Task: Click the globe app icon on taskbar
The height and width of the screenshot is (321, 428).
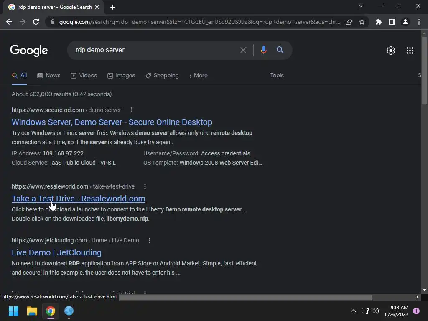Action: 69,311
